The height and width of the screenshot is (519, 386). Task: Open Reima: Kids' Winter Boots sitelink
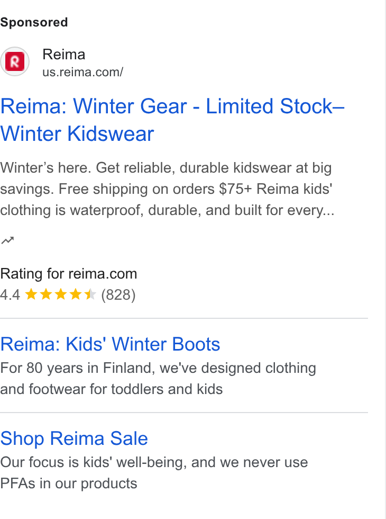tap(110, 344)
